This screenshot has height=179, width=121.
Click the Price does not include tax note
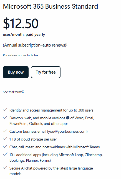point(21,55)
